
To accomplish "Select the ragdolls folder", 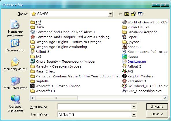I will [x=40, y=81].
